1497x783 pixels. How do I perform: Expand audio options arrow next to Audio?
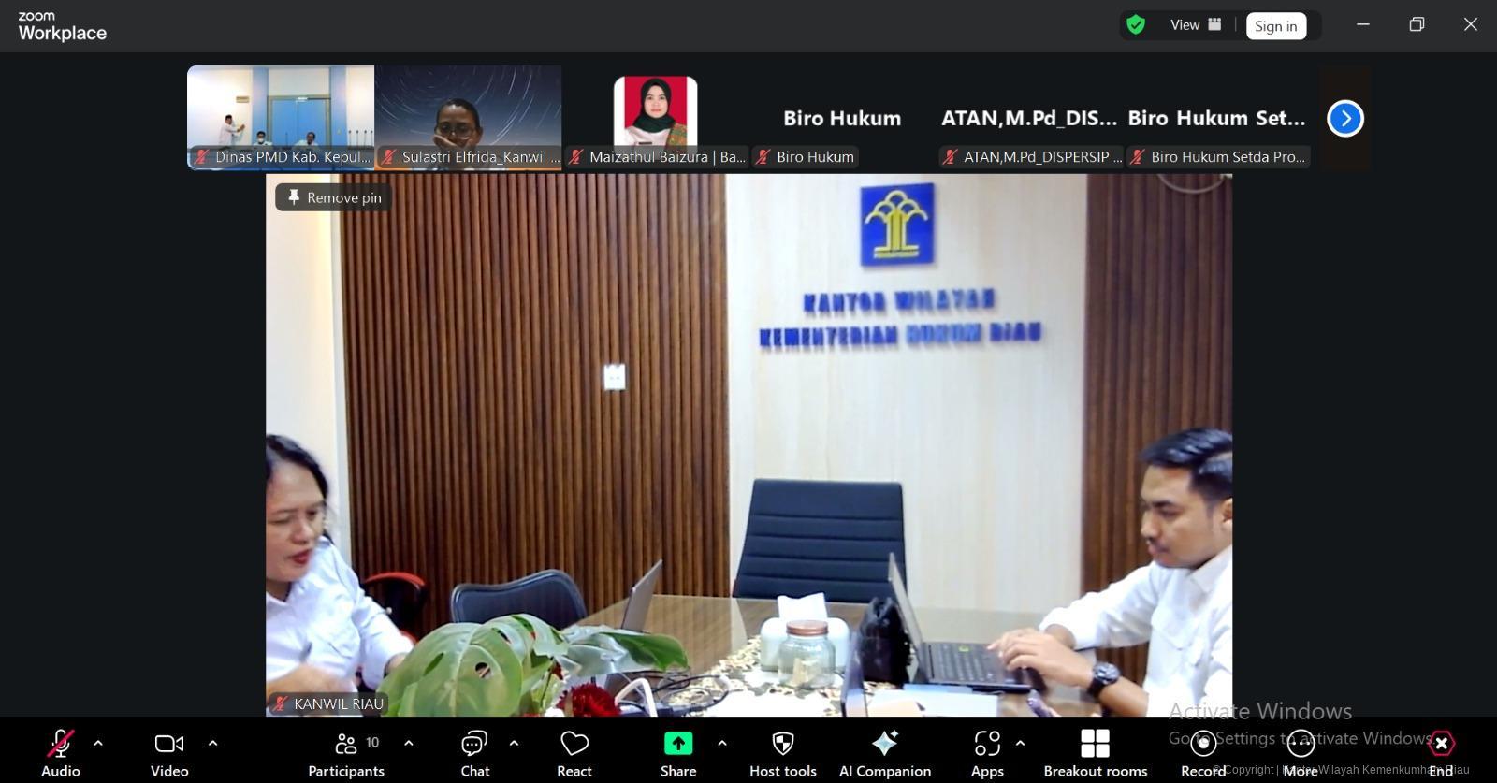(x=98, y=744)
